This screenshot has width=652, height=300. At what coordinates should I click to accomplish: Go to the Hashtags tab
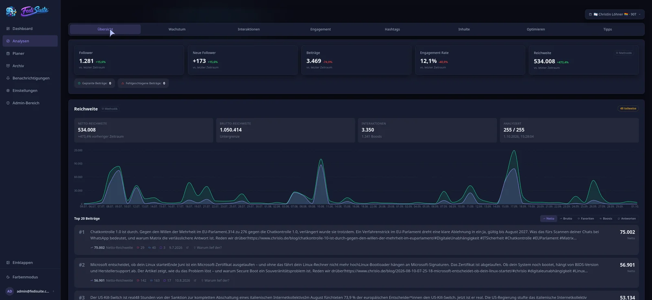coord(392,29)
